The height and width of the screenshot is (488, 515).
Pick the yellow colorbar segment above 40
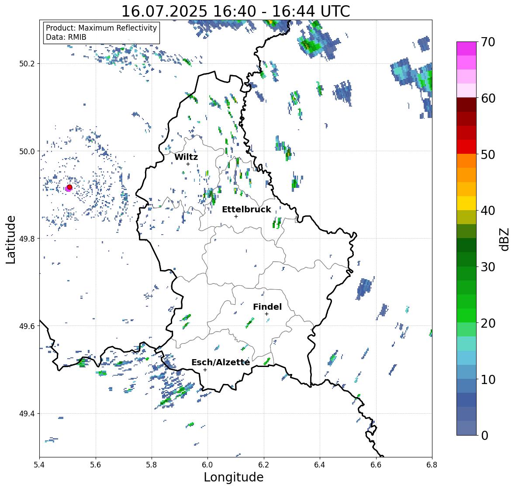pyautogui.click(x=467, y=203)
